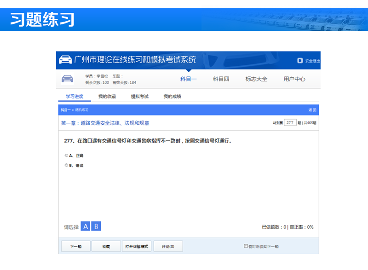This screenshot has width=368, height=270.
Task: Switch to 模拟考试 tab
Action: [139, 97]
